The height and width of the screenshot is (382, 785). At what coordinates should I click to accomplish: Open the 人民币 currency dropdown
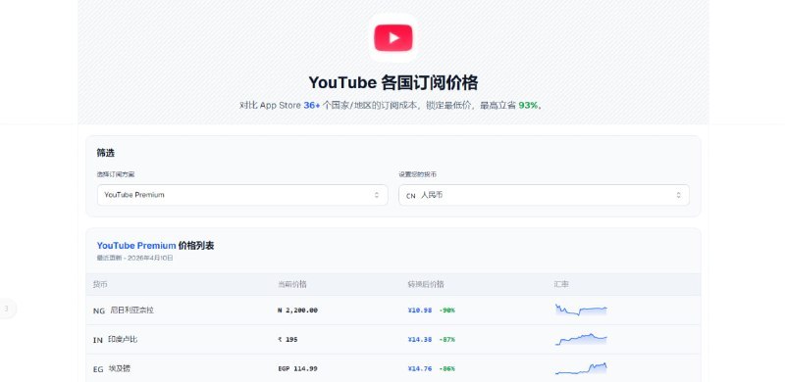pyautogui.click(x=544, y=195)
